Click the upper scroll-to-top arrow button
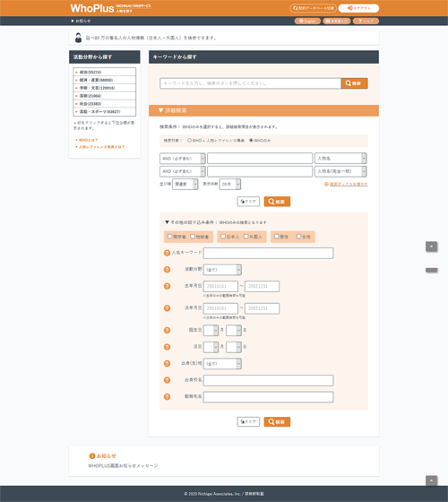The height and width of the screenshot is (502, 448). click(431, 247)
